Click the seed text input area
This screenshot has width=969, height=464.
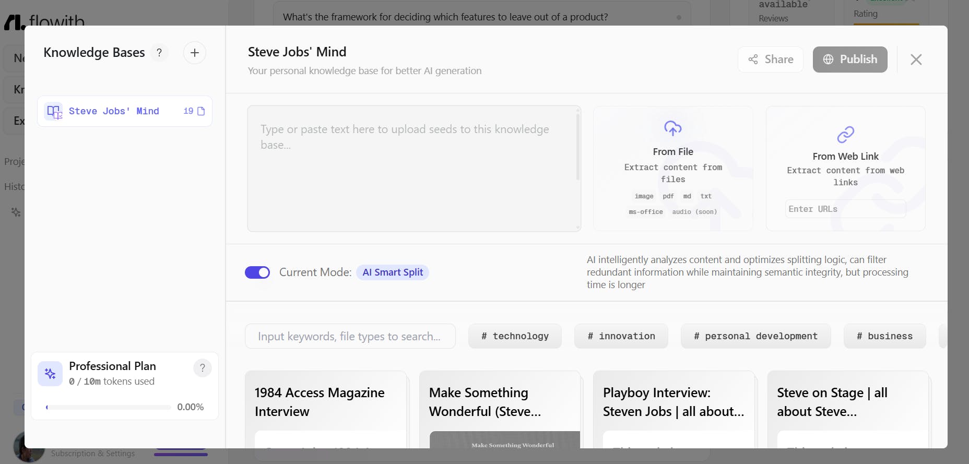coord(414,169)
